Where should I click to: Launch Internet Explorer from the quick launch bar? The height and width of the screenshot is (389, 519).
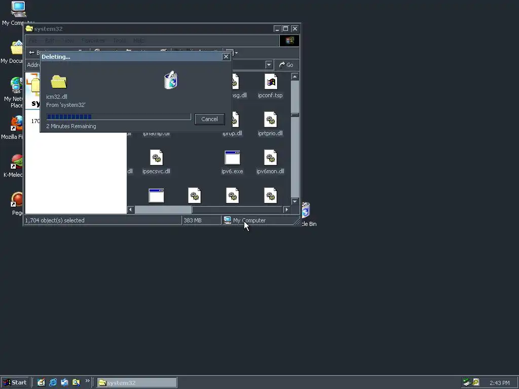pos(53,382)
